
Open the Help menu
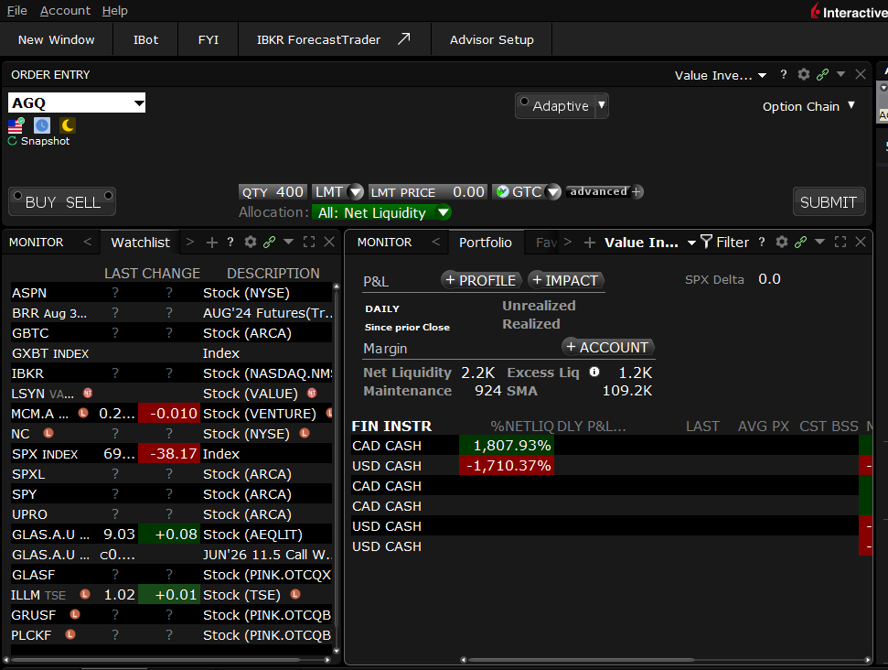tap(115, 11)
